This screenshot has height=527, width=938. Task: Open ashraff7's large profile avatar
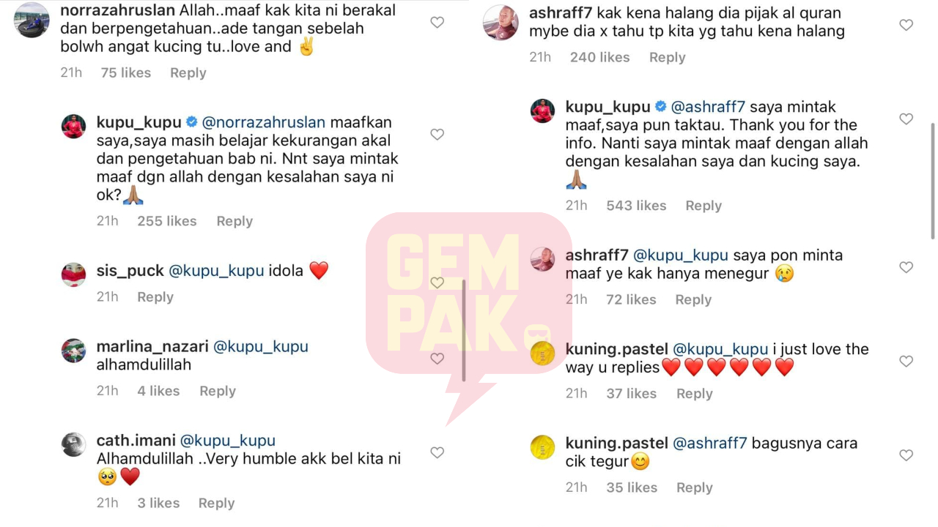[x=501, y=22]
